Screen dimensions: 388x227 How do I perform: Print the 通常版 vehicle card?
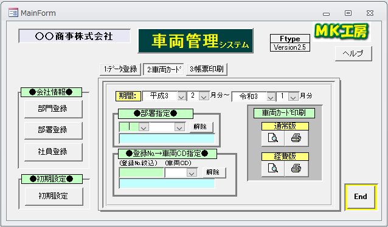pos(296,138)
